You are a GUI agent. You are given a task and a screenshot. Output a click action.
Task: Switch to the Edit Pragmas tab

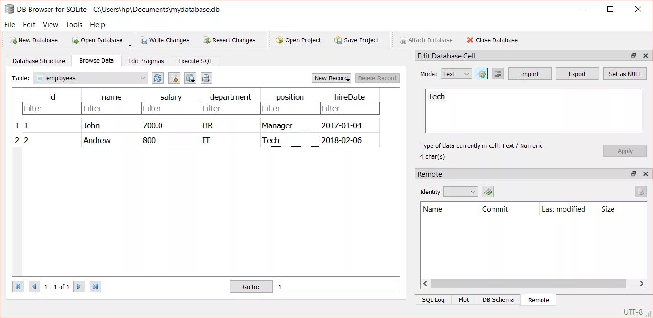coord(146,61)
